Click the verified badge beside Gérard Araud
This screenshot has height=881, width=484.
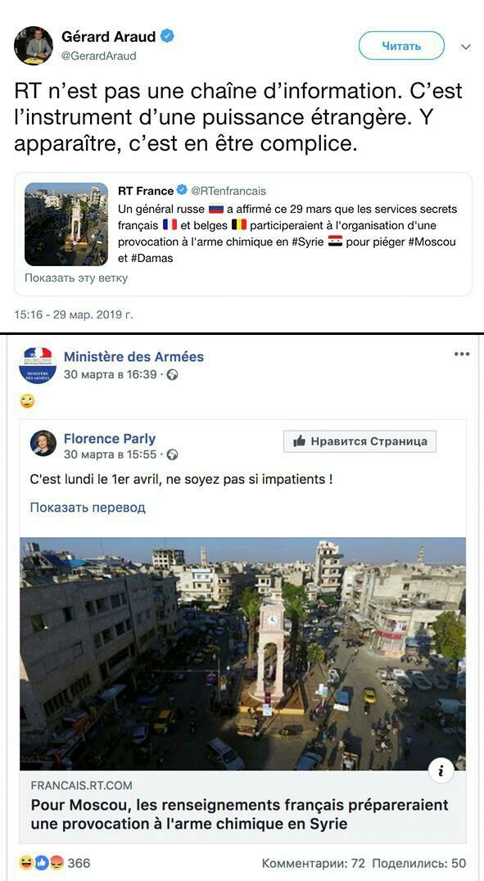168,37
